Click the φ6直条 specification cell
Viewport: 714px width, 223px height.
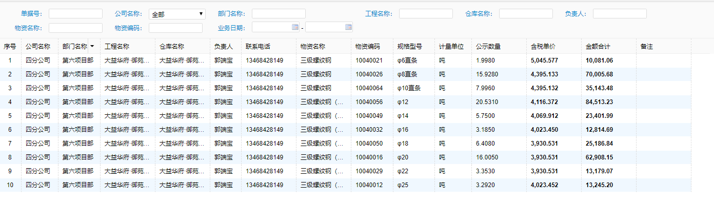point(414,60)
